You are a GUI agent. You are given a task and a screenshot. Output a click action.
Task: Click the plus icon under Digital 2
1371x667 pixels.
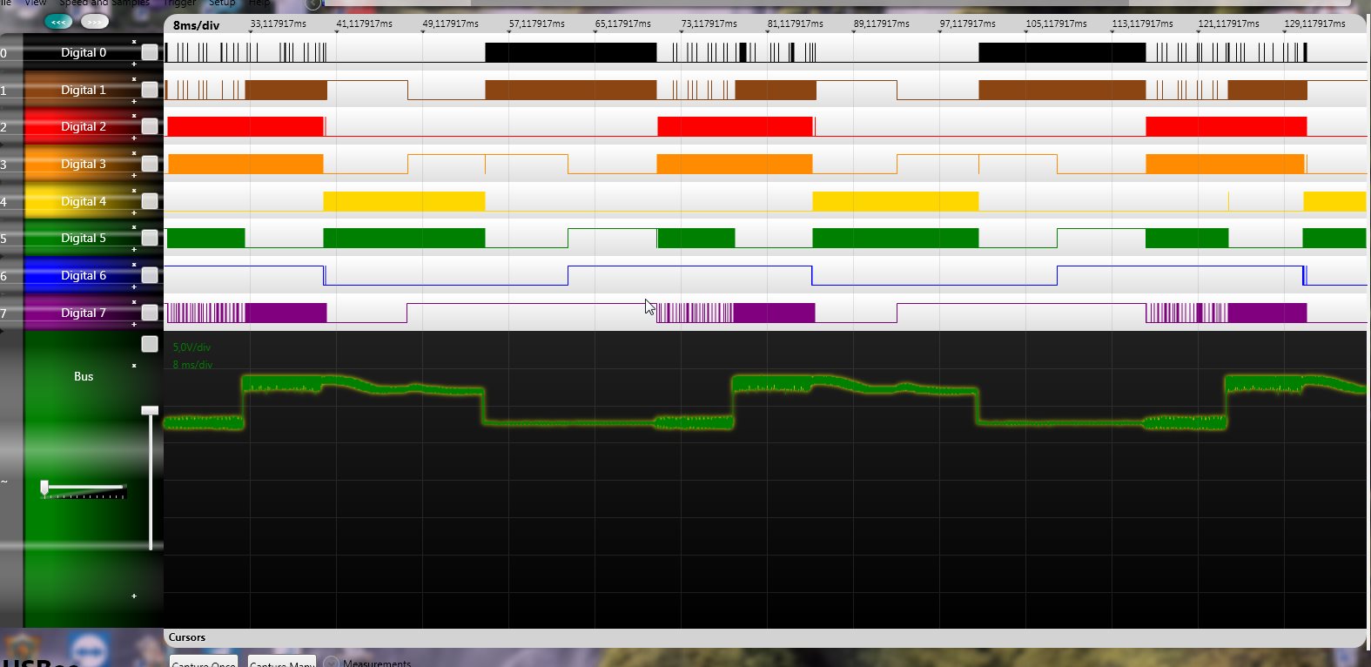pyautogui.click(x=134, y=138)
